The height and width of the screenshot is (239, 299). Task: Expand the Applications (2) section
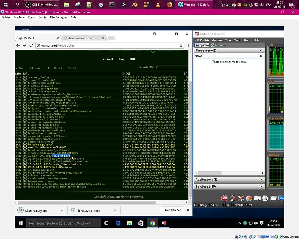point(261,179)
